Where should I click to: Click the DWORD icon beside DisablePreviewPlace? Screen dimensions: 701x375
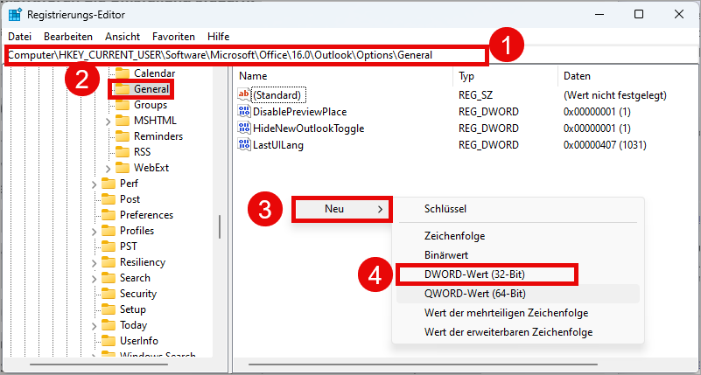(244, 112)
